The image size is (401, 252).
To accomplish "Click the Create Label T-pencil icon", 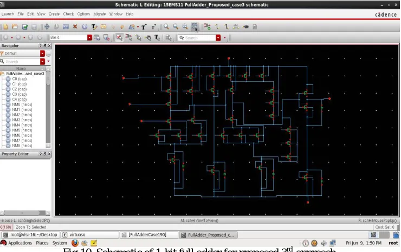I will pyautogui.click(x=94, y=26).
